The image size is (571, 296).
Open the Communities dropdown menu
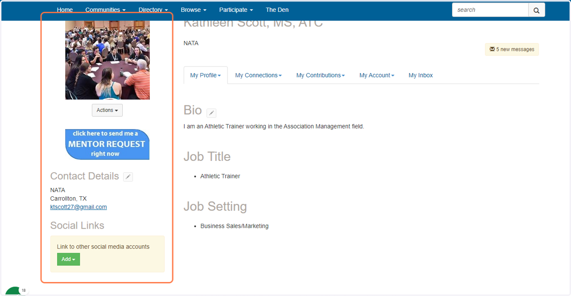tap(106, 9)
